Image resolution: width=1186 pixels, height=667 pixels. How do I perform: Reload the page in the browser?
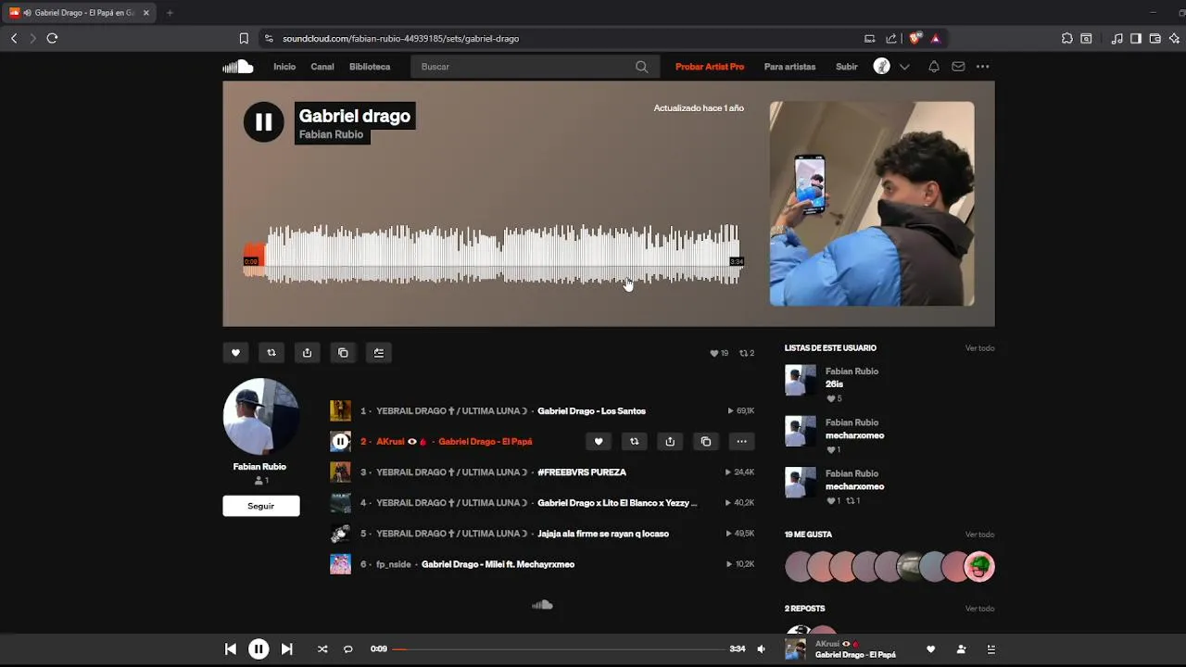[52, 38]
